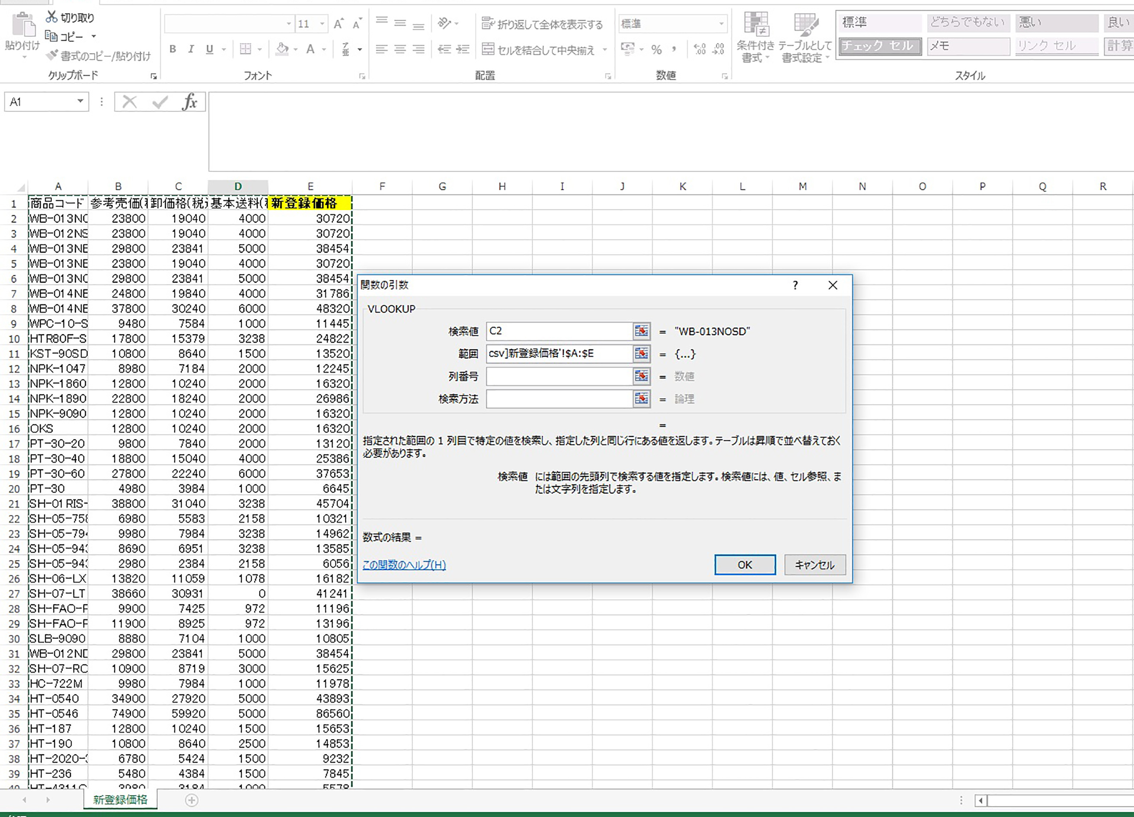Switch to 新登録価格 sheet tab
The image size is (1134, 817).
[x=120, y=800]
